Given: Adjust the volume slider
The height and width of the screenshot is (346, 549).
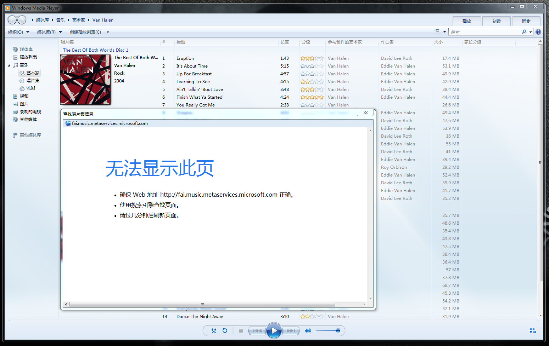Looking at the screenshot, I should point(328,330).
